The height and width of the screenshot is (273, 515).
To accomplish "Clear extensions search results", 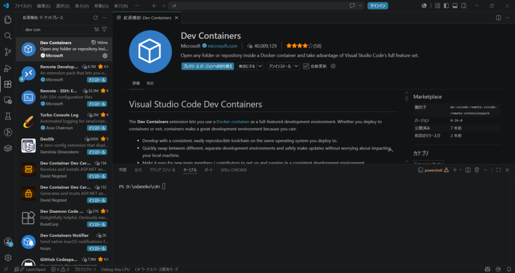I will 97,30.
